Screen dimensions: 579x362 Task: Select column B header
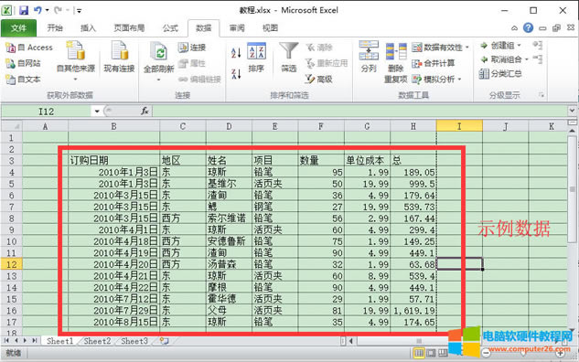(113, 126)
